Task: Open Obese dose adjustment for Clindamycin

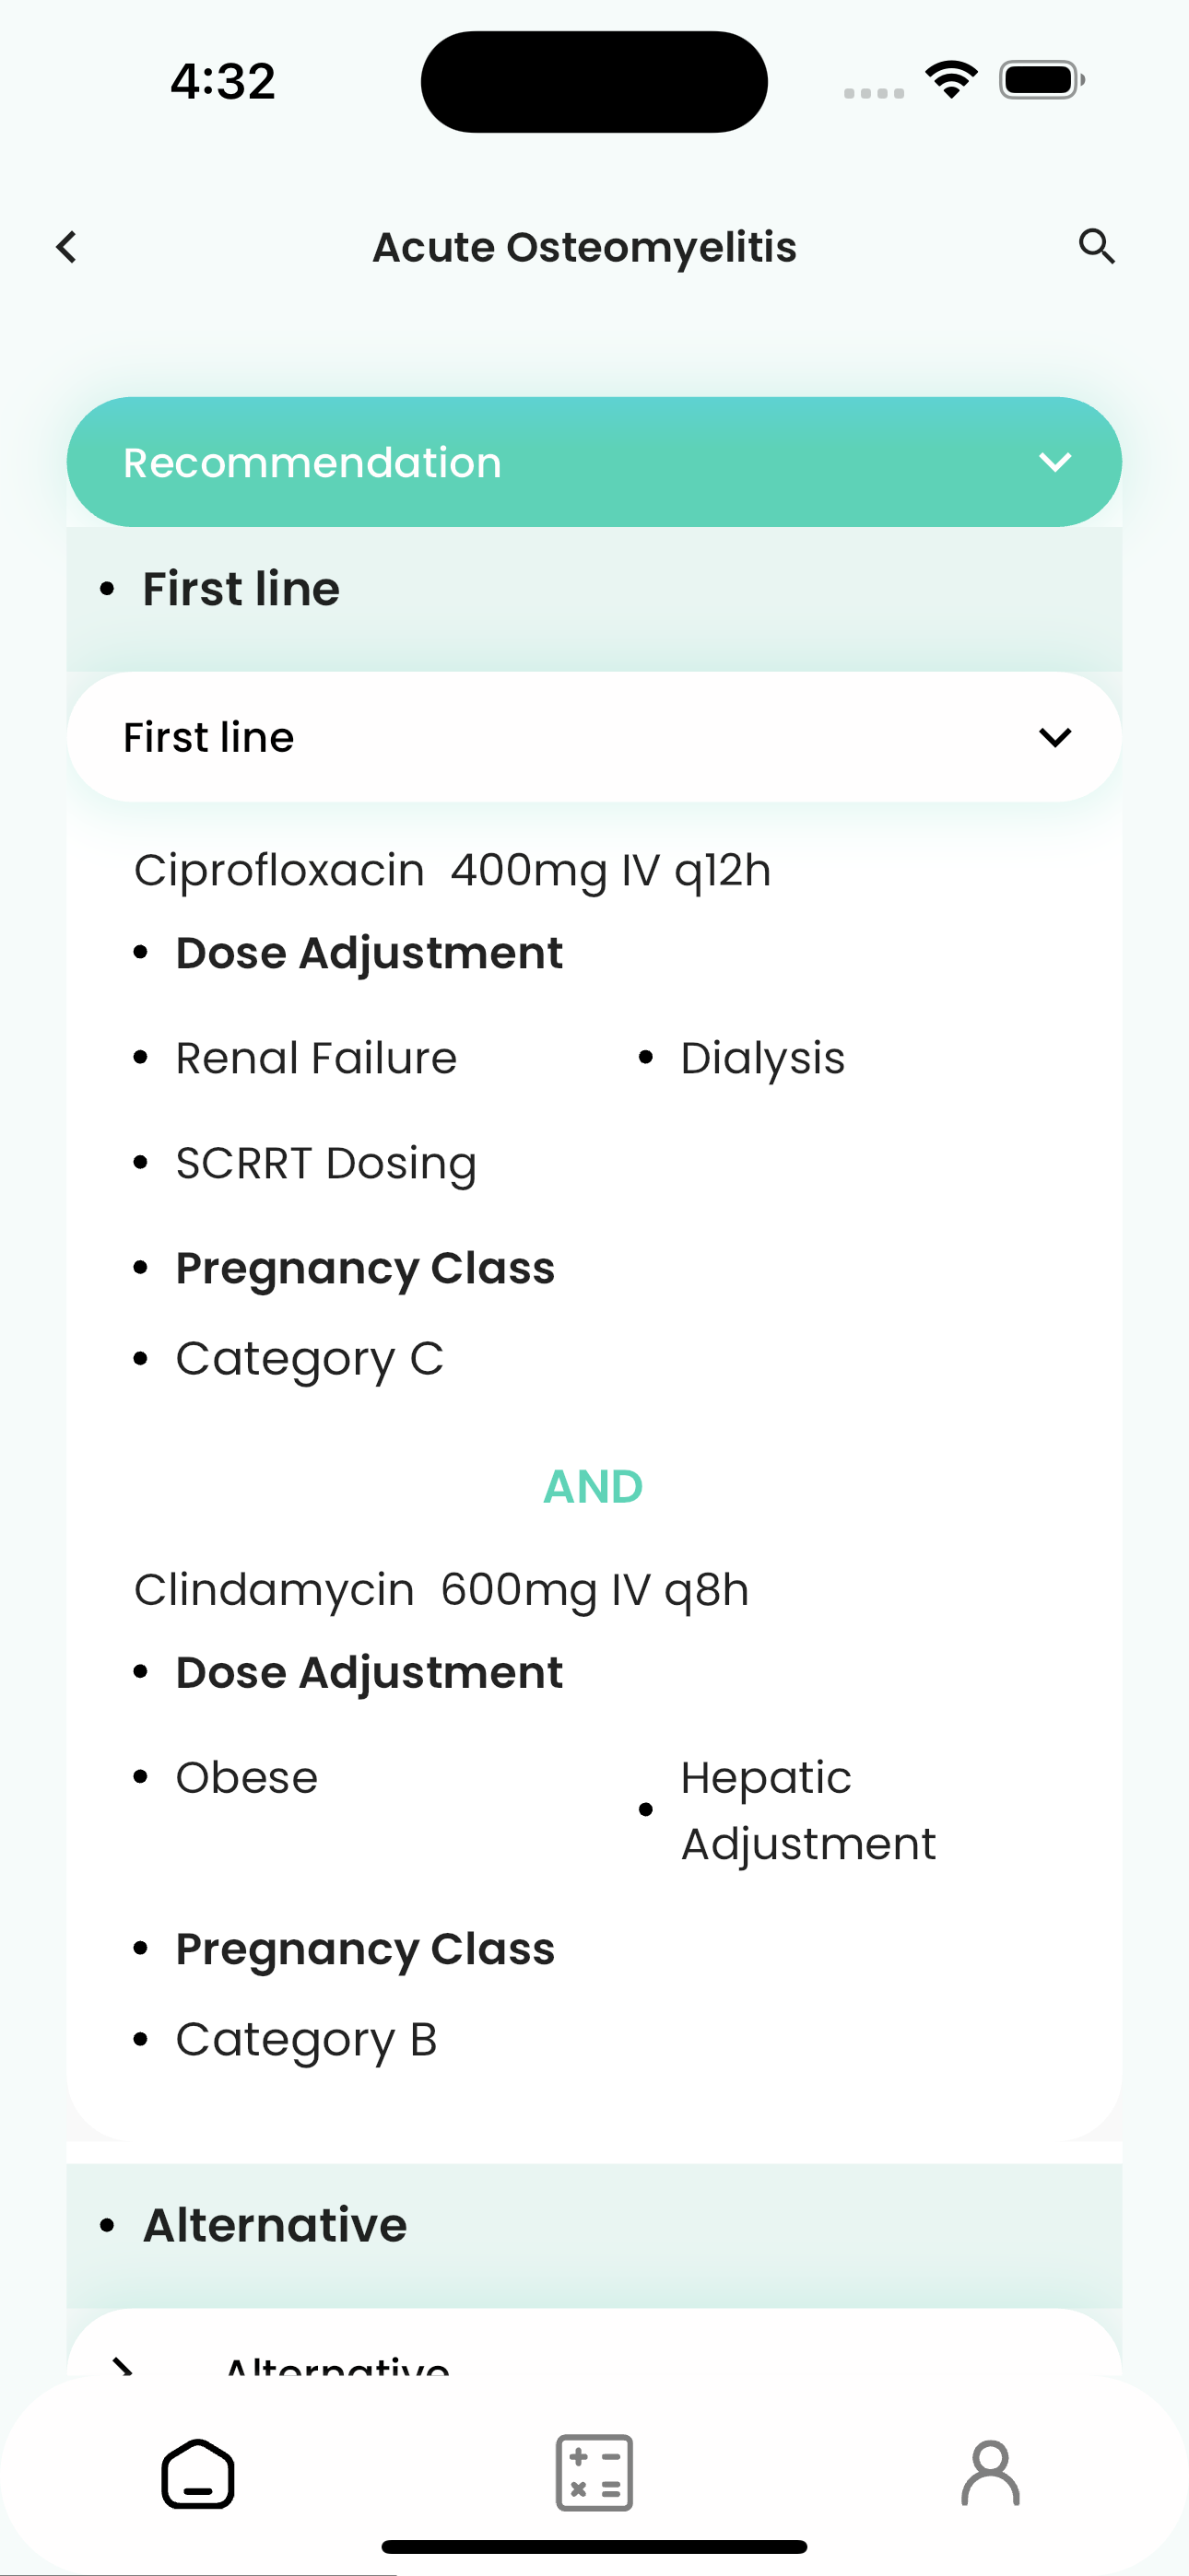Action: tap(247, 1778)
